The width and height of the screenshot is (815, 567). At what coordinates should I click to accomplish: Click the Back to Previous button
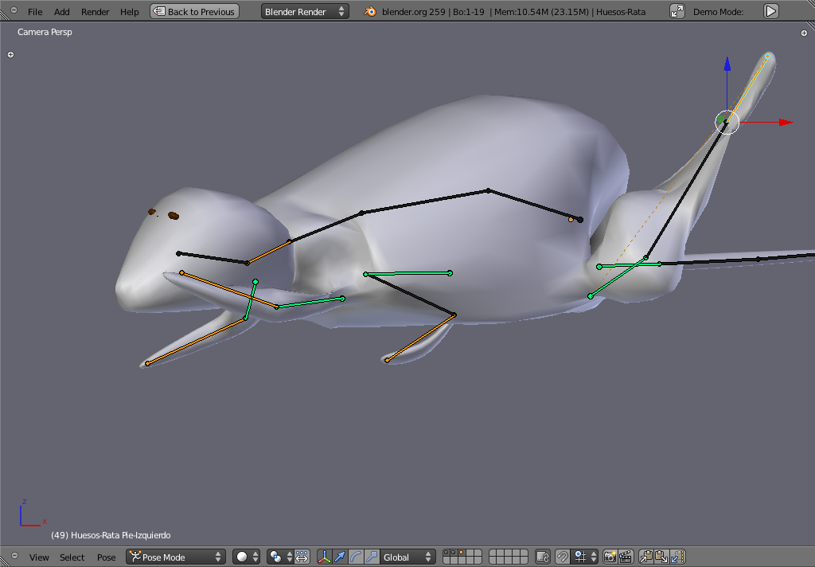[x=194, y=12]
